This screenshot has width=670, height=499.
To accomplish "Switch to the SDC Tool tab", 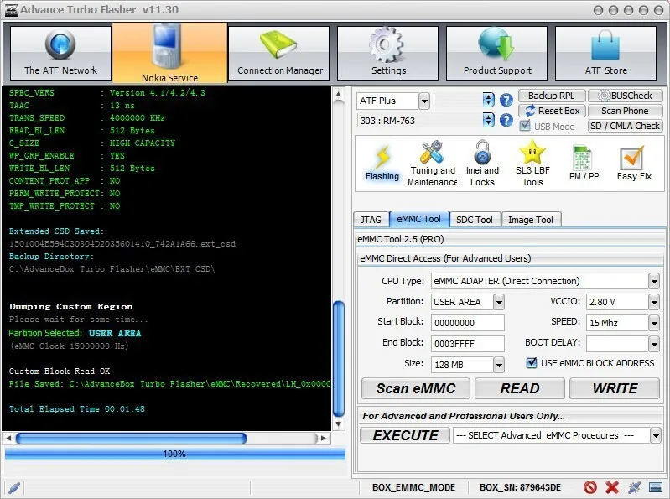I will 475,220.
